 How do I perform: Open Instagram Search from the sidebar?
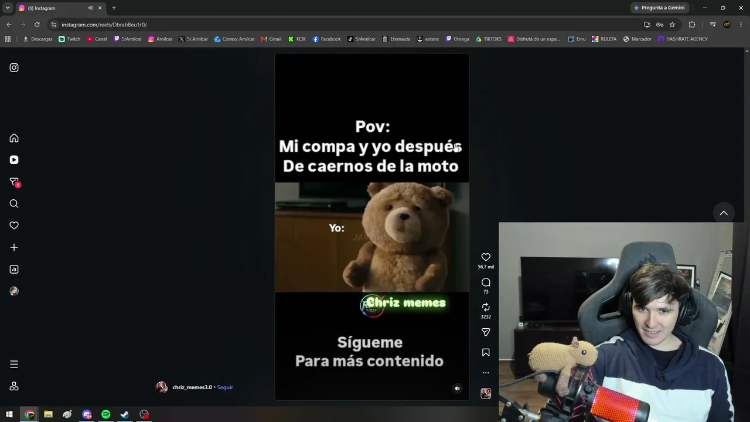point(14,204)
